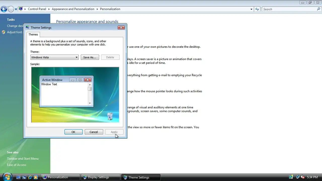
Task: Click the search magnifier icon
Action: click(319, 9)
